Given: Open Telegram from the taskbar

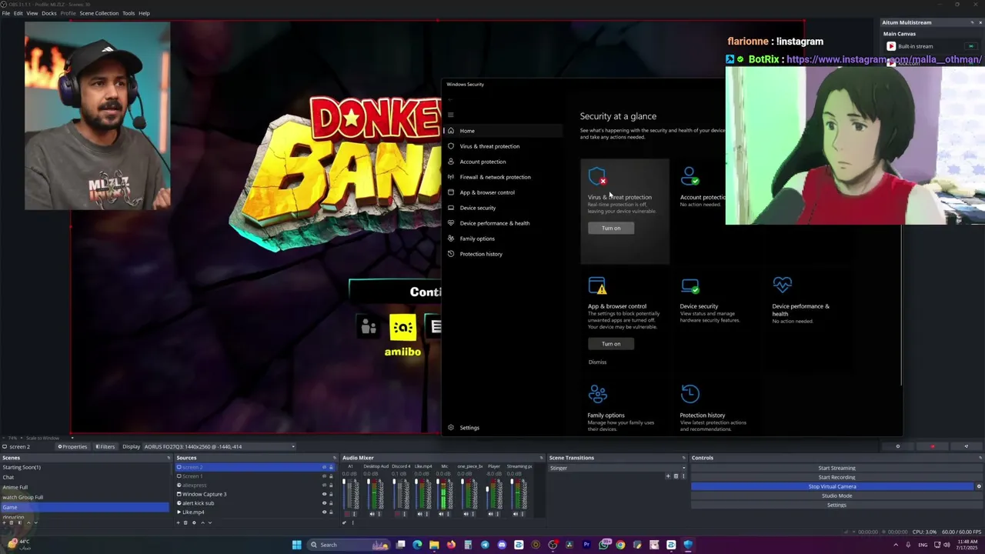Looking at the screenshot, I should (x=485, y=545).
